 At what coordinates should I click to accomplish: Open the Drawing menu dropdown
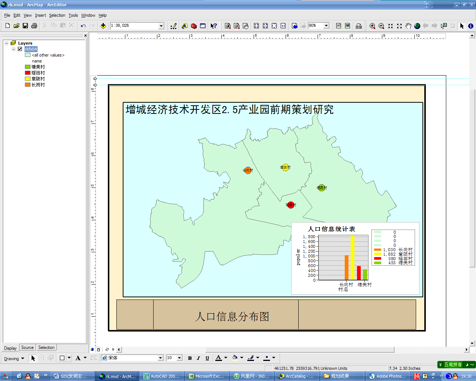(14, 359)
